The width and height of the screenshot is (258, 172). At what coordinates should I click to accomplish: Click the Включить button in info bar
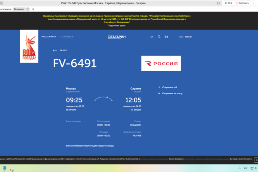19,9
